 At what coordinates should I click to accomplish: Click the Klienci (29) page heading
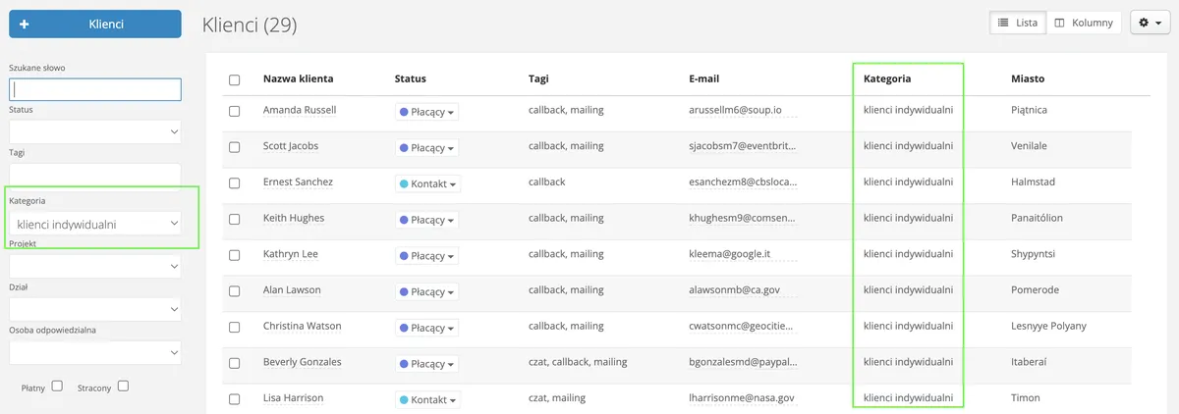pyautogui.click(x=250, y=24)
